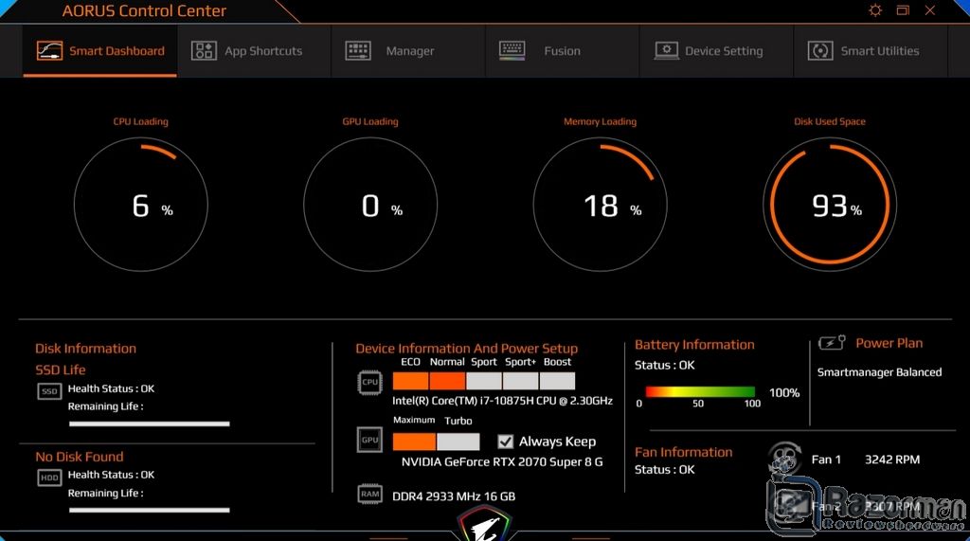Click the SSD Remaining Life bar
970x541 pixels.
(149, 424)
